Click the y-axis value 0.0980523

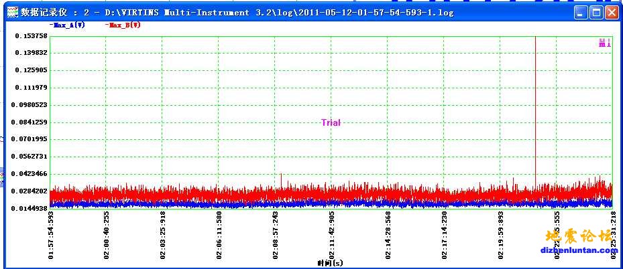click(30, 105)
